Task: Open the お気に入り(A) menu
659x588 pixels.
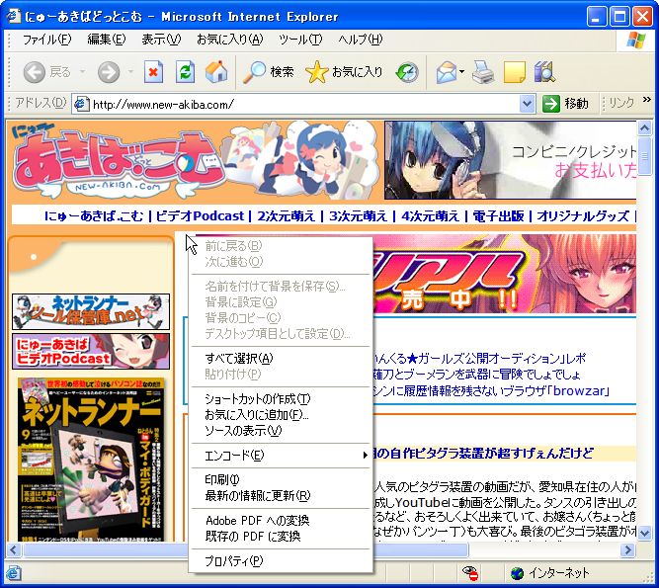Action: (x=229, y=40)
